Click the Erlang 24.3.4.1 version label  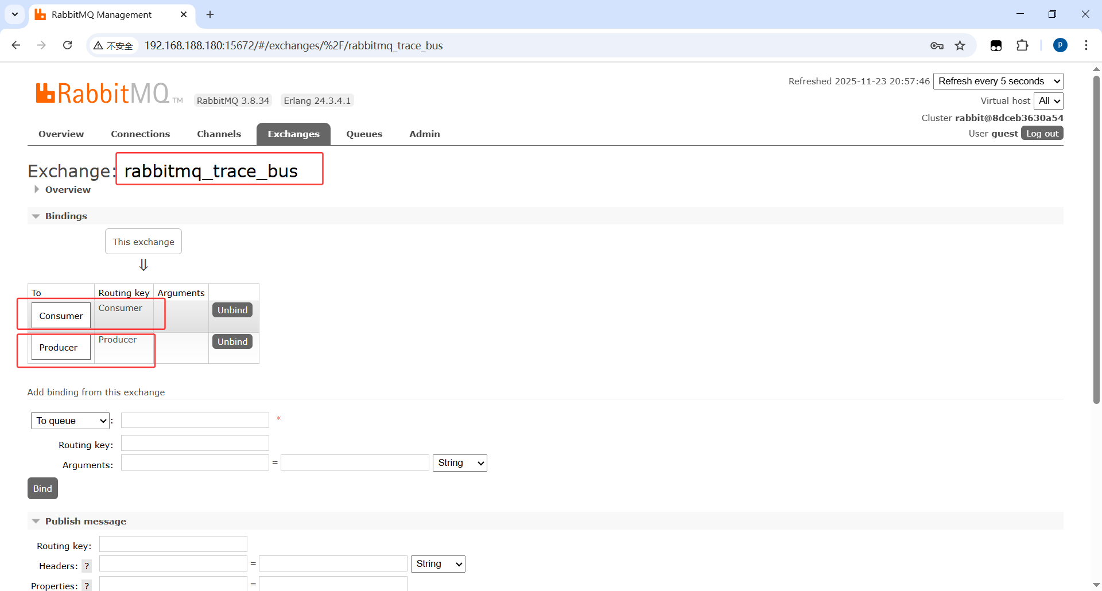tap(317, 100)
